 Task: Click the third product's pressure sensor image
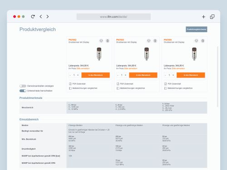[194, 54]
